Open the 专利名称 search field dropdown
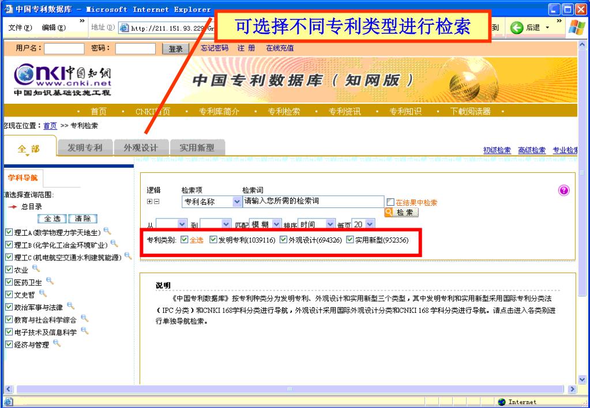The image size is (590, 408). (x=236, y=202)
